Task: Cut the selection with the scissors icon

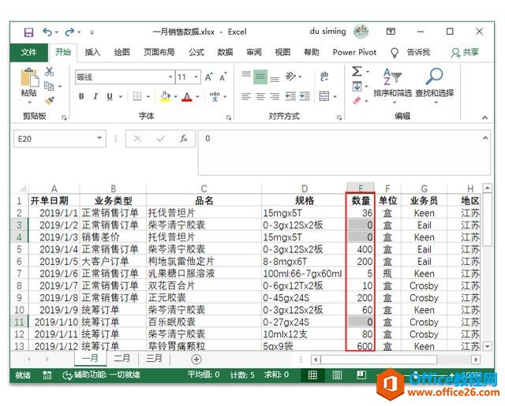Action: (x=49, y=72)
